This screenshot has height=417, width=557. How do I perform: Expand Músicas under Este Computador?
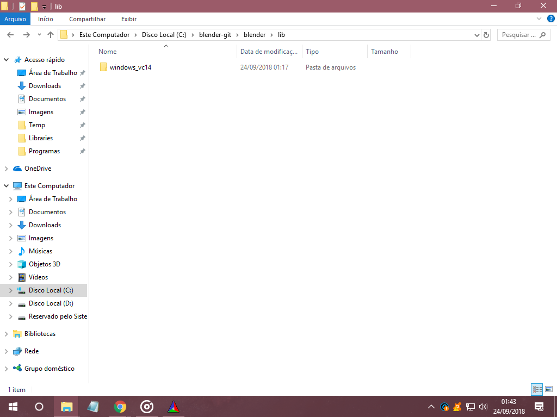10,251
